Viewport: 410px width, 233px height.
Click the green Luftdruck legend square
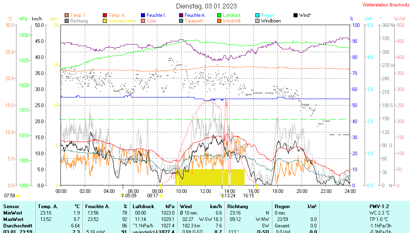click(x=219, y=15)
